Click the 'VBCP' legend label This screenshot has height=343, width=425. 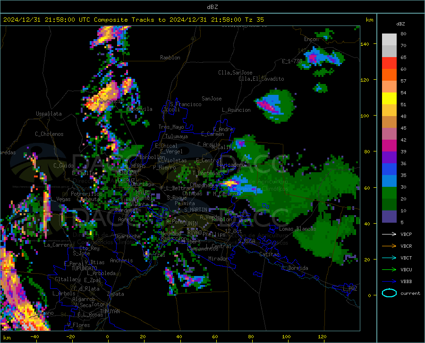pos(406,234)
